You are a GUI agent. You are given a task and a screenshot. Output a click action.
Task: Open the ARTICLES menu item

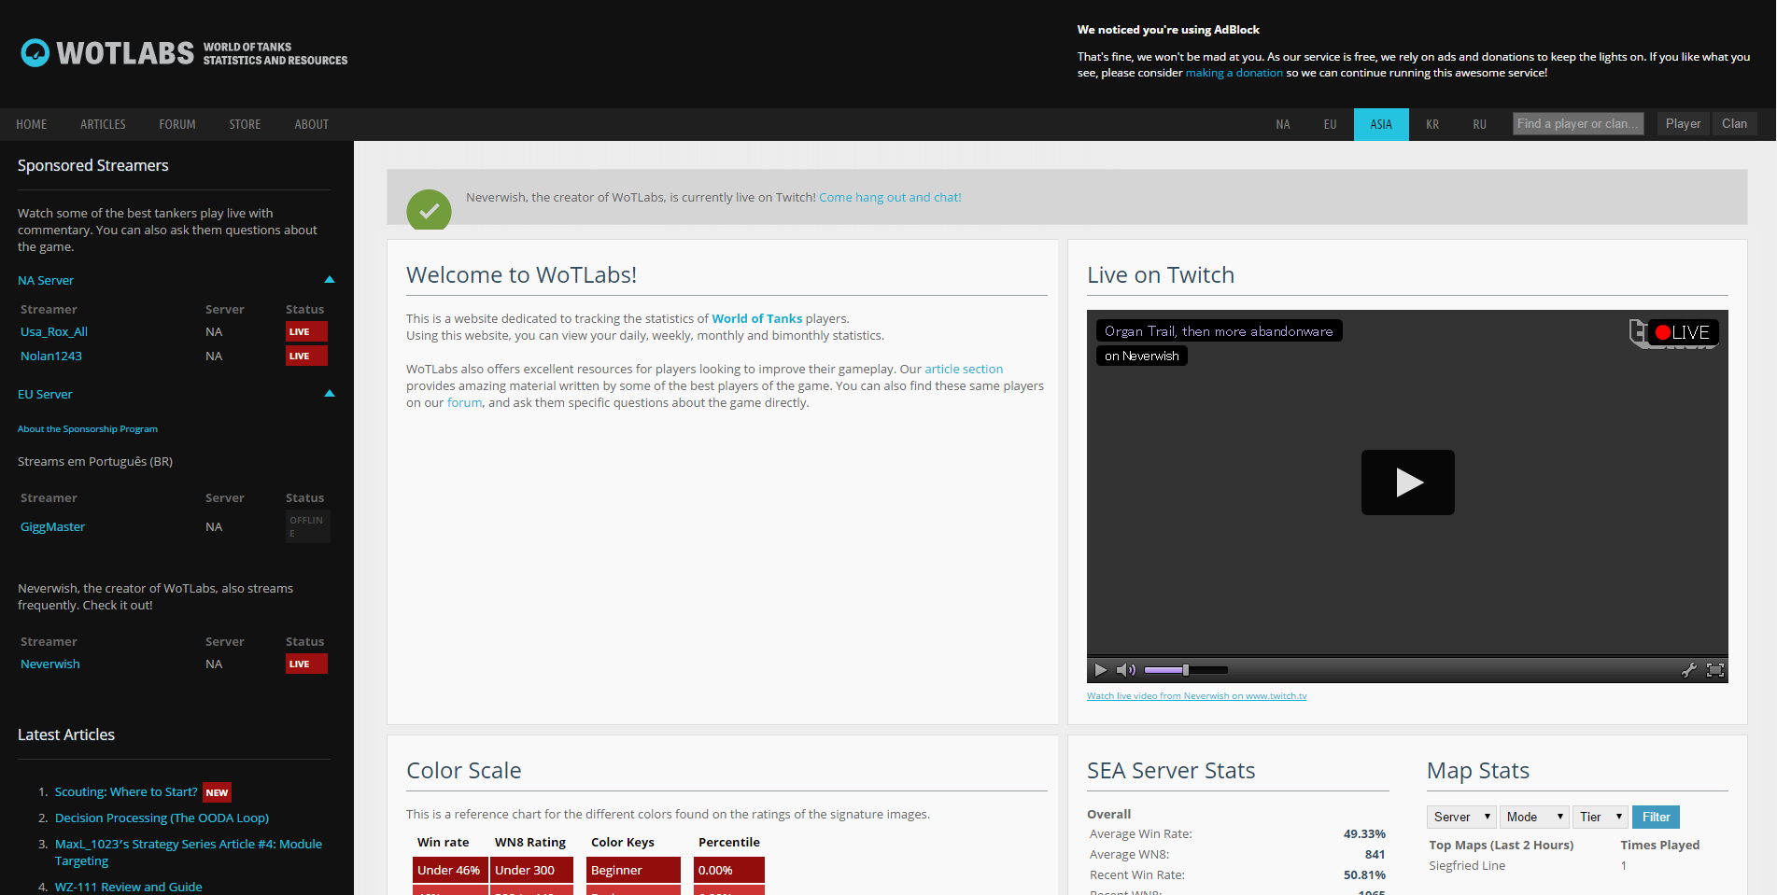pyautogui.click(x=103, y=124)
